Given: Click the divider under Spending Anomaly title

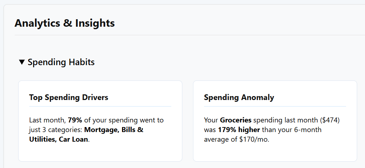Looking at the screenshot, I should coord(275,106).
